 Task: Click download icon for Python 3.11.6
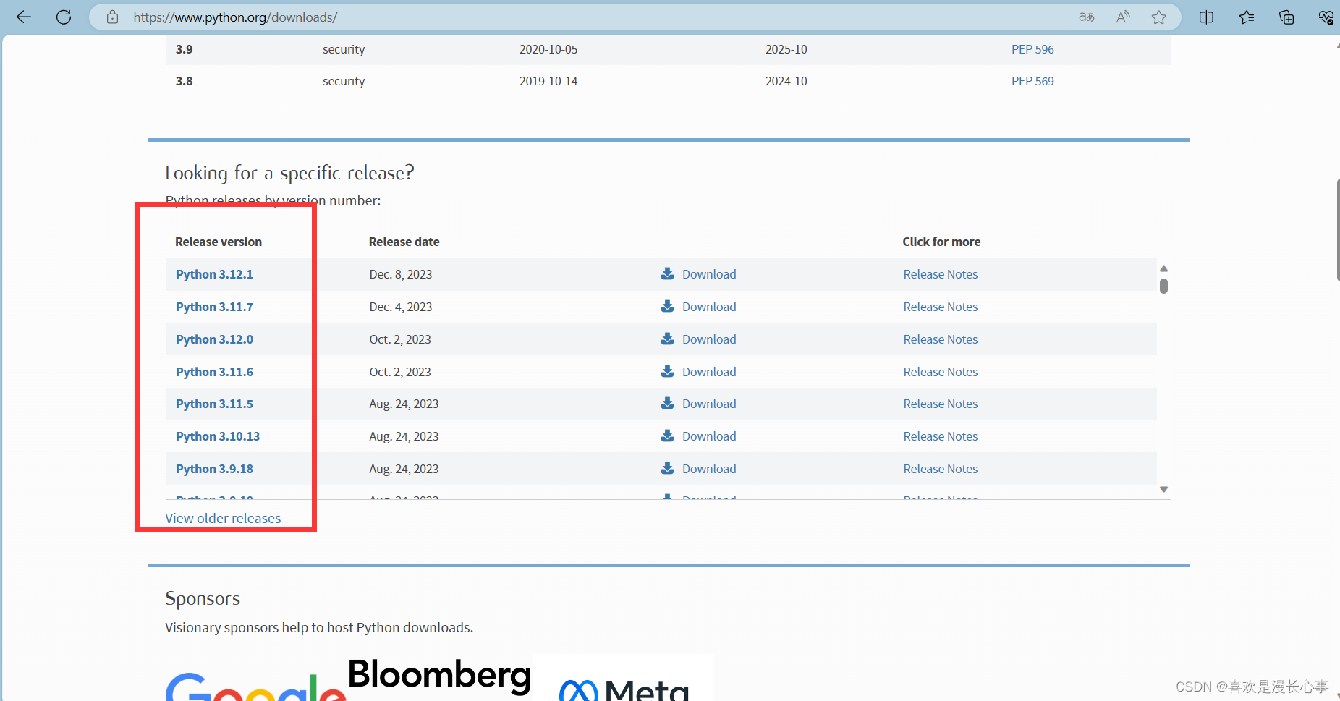pyautogui.click(x=667, y=371)
